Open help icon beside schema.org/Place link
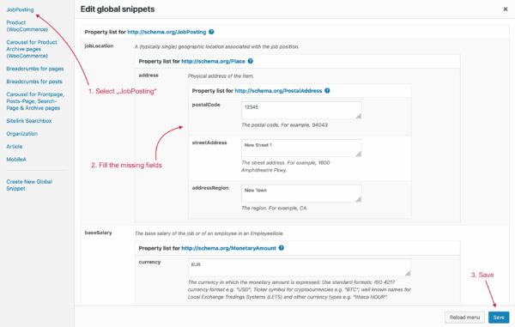 251,61
